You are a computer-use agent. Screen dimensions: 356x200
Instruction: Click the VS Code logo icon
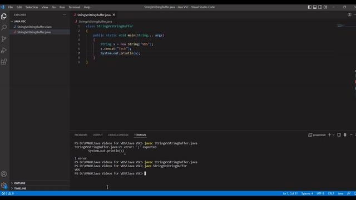[x=2, y=7]
